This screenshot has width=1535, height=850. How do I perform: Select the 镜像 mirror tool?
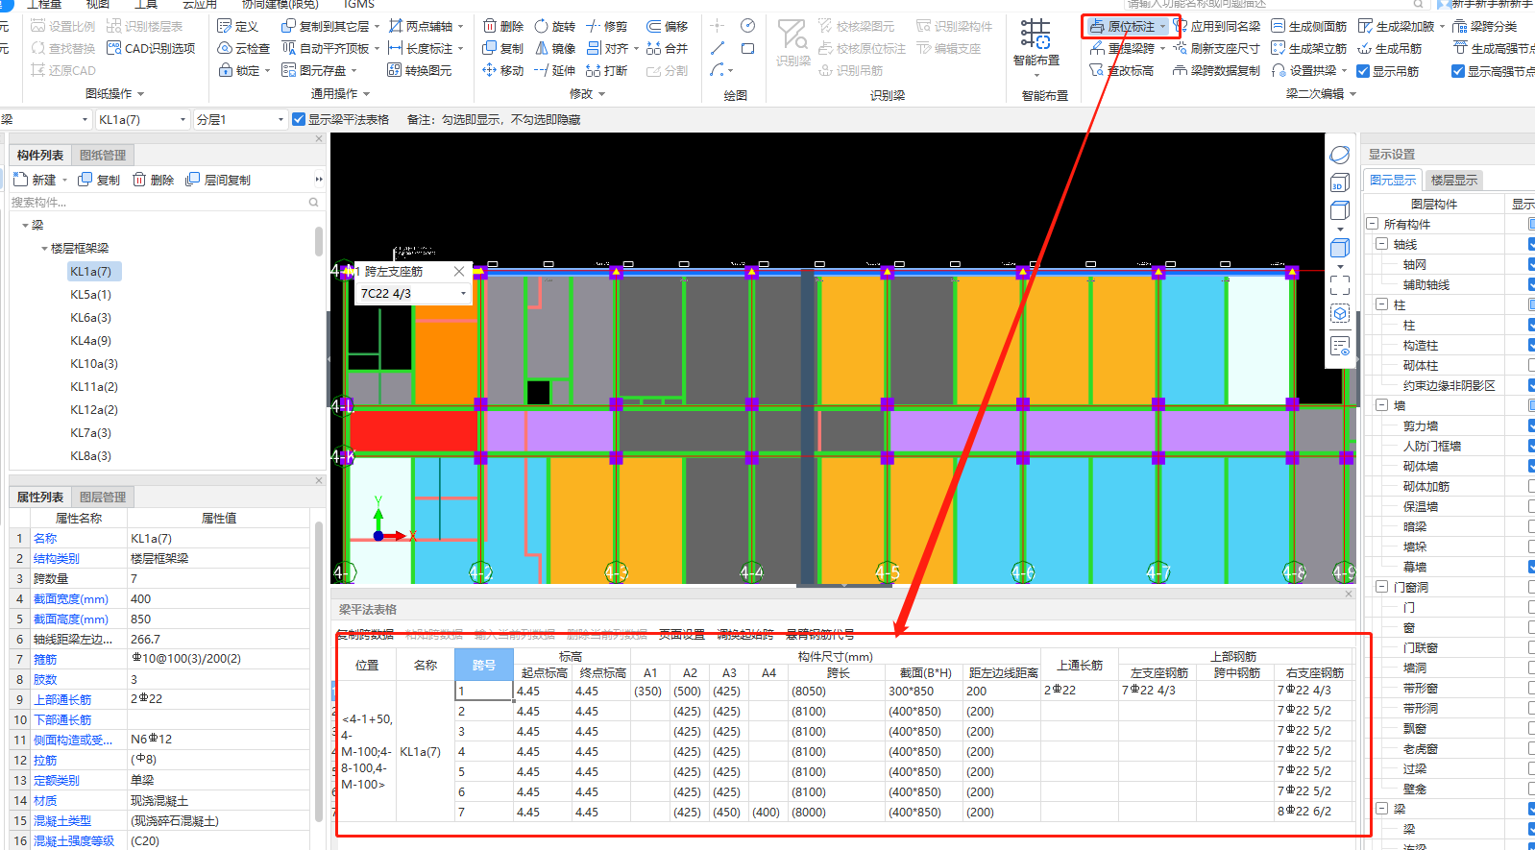tap(554, 48)
